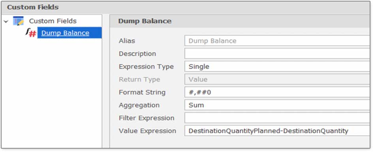376x153 pixels.
Task: Click the Aggregation property label
Action: click(x=139, y=105)
